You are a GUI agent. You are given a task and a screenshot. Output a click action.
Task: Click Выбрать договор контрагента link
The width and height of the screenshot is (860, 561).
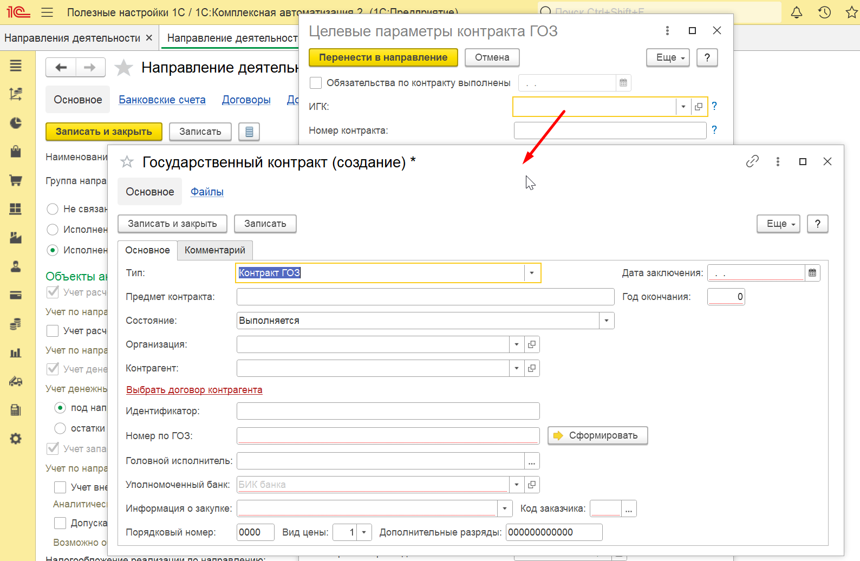click(194, 390)
